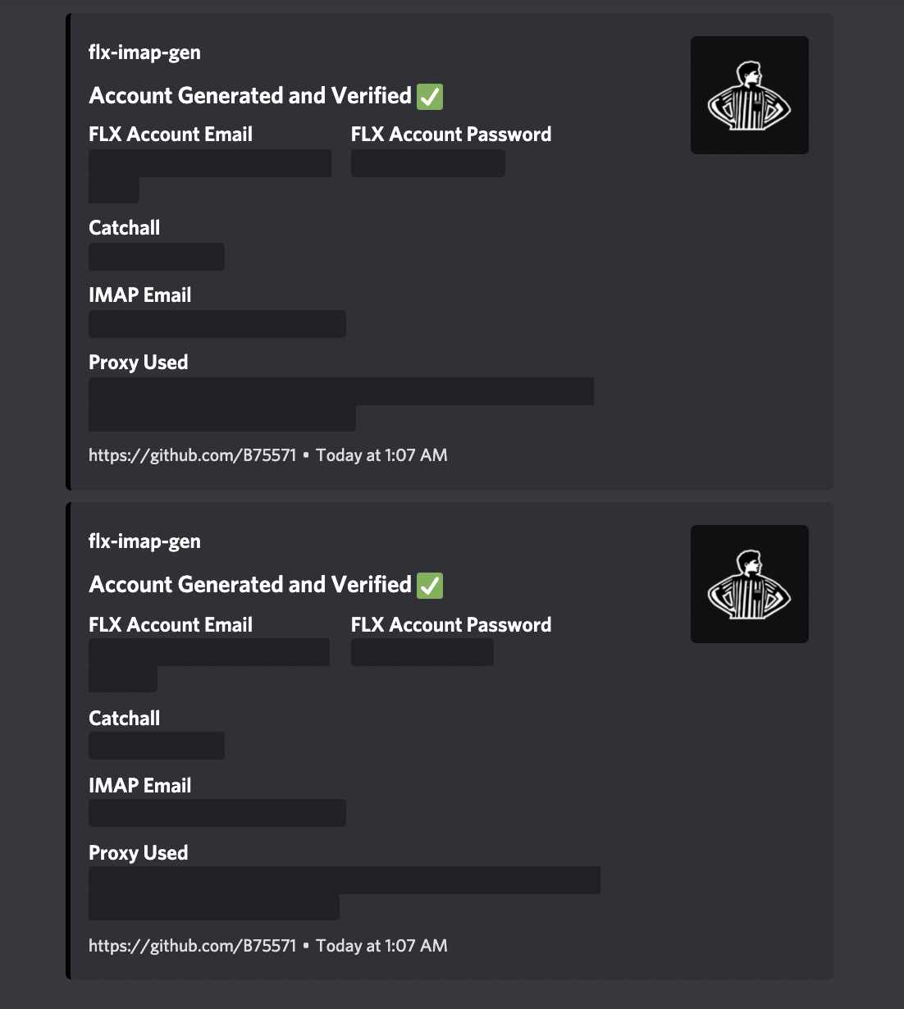Open the Foot Locker referee thumbnail in the second embed
Screen dimensions: 904x1009
click(749, 584)
